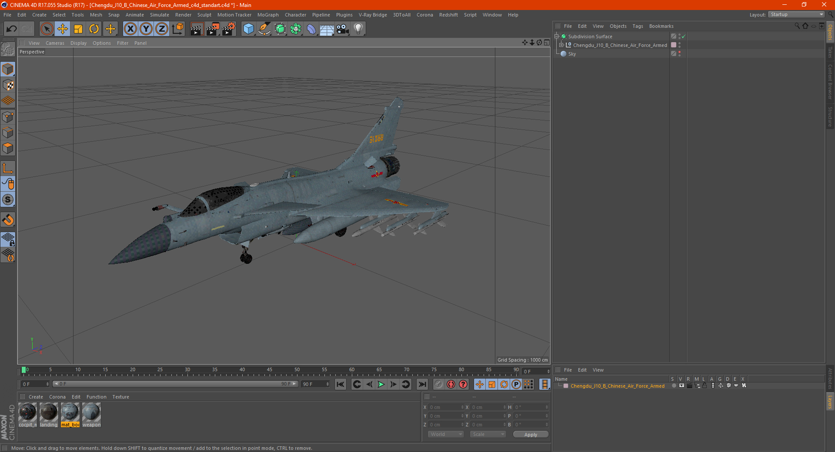The height and width of the screenshot is (452, 835).
Task: Go to start of timeline
Action: pos(341,384)
